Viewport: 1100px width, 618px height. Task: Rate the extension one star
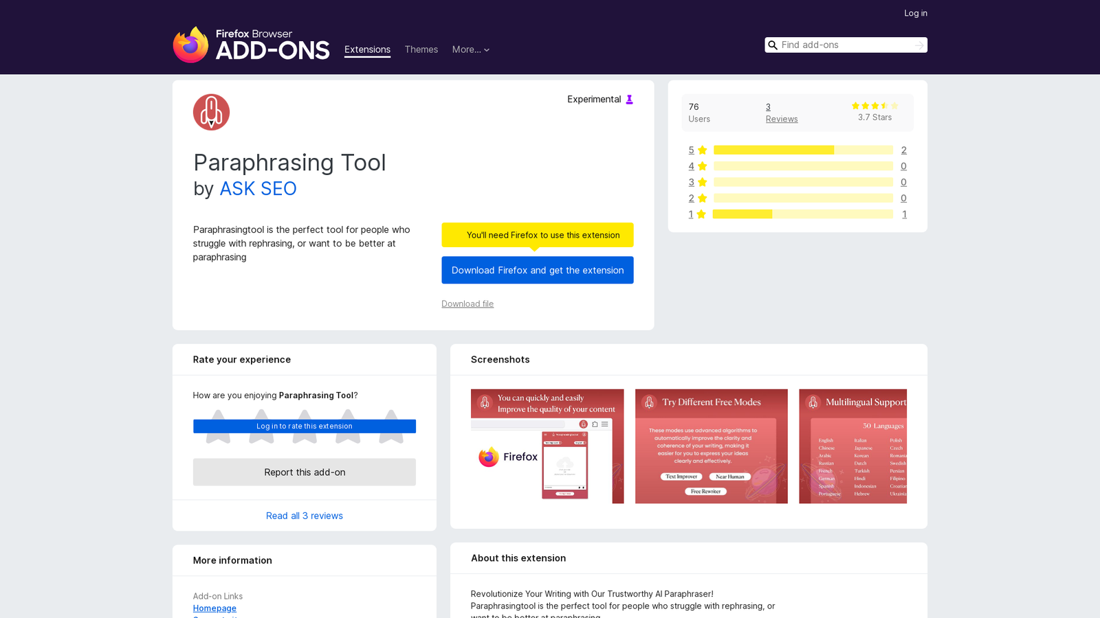218,426
